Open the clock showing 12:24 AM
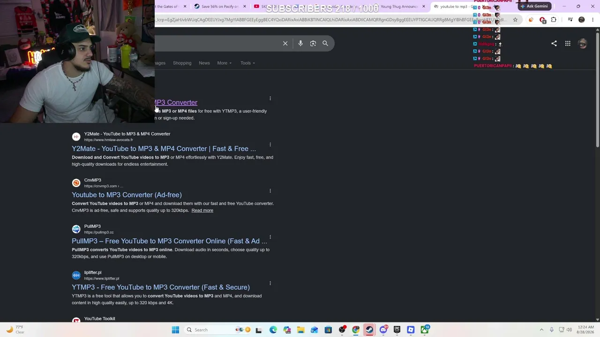 [586, 330]
